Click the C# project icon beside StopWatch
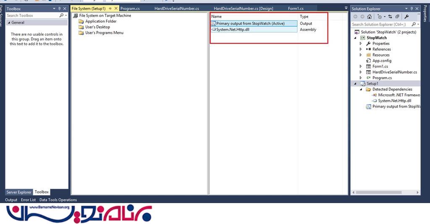The image size is (430, 224). click(x=363, y=38)
